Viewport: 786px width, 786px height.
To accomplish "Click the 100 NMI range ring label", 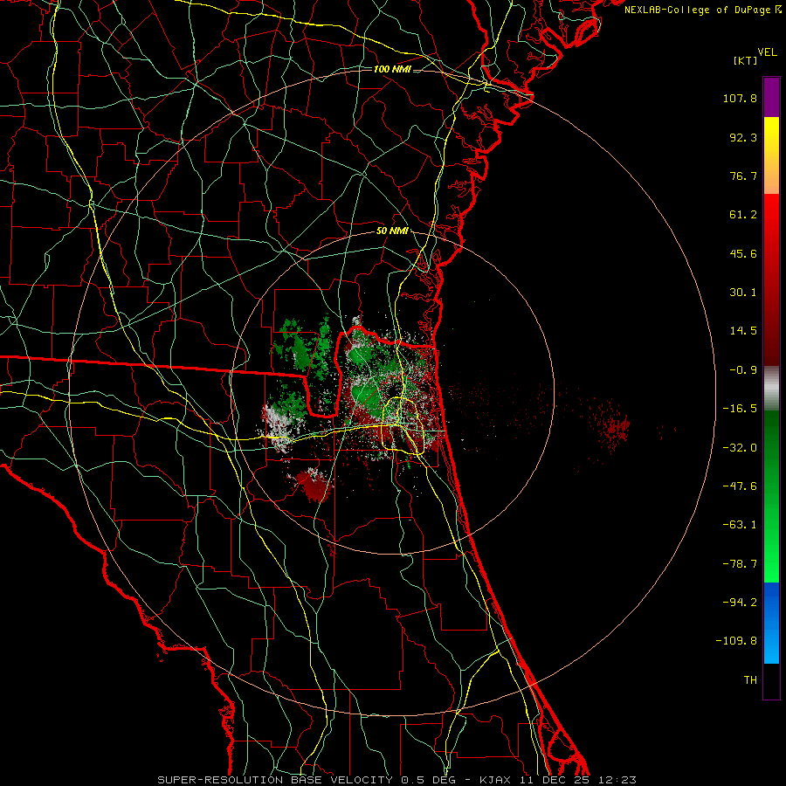I will click(392, 69).
